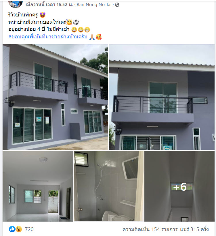The height and width of the screenshot is (236, 216).
Task: Open the 720 reactions count
Action: [29, 229]
